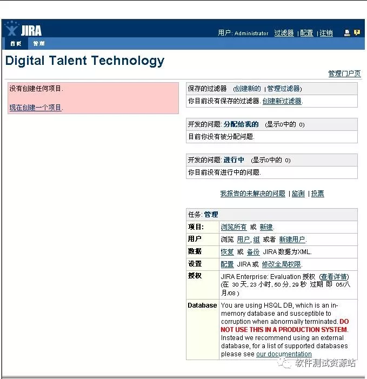
Task: Click 查看详情 license link
Action: [x=333, y=276]
